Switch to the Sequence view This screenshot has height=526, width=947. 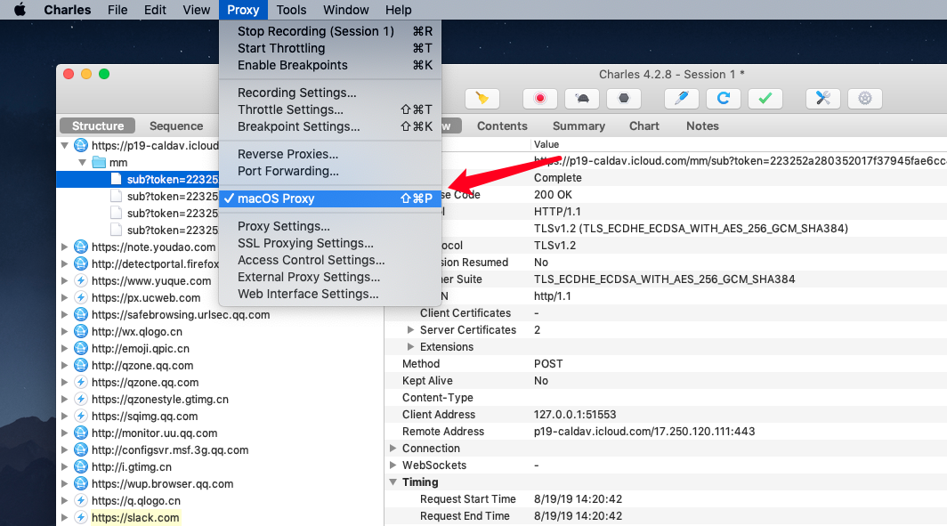point(176,125)
